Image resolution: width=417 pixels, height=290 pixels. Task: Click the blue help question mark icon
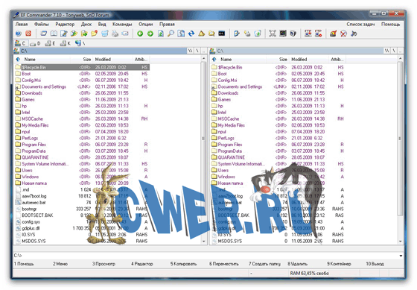[18, 34]
